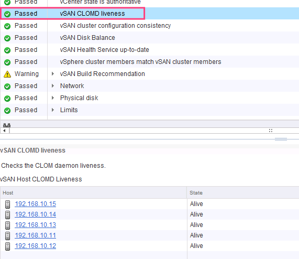Select the Physical disk row
The image size is (299, 259).
click(x=150, y=98)
